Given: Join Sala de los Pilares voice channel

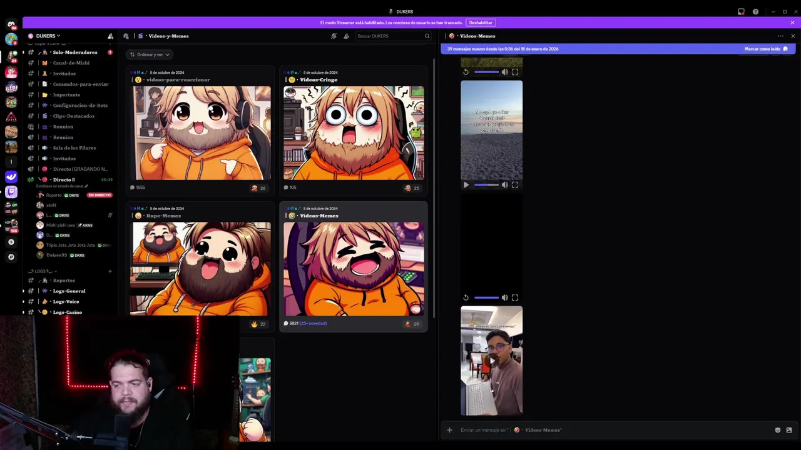Looking at the screenshot, I should pos(71,148).
